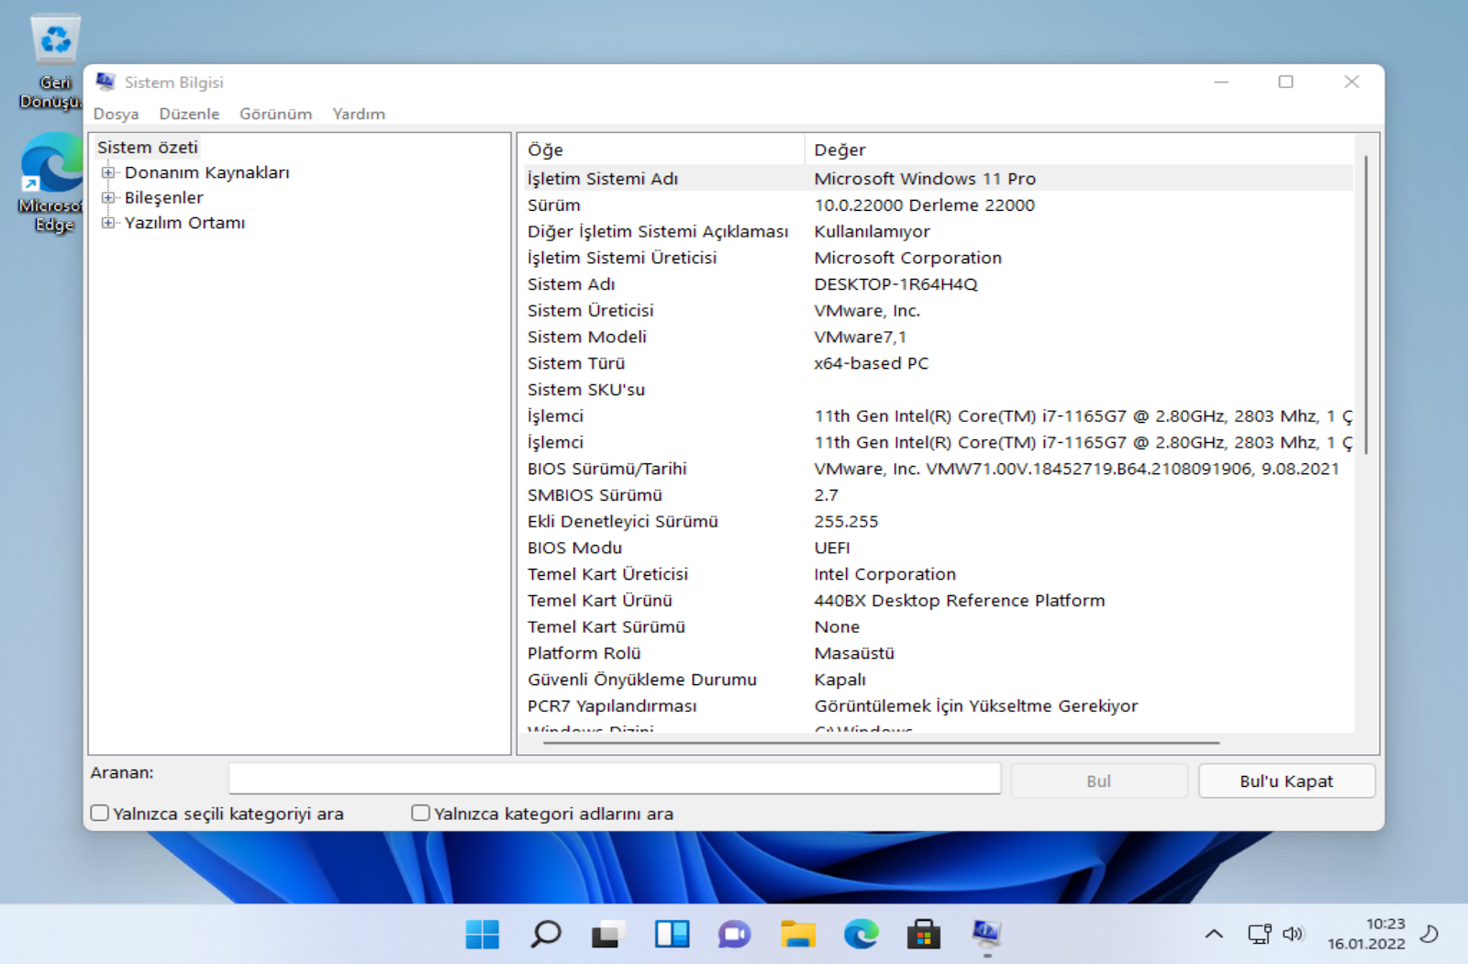Select the Platform Rolü row
This screenshot has width=1468, height=964.
click(938, 653)
